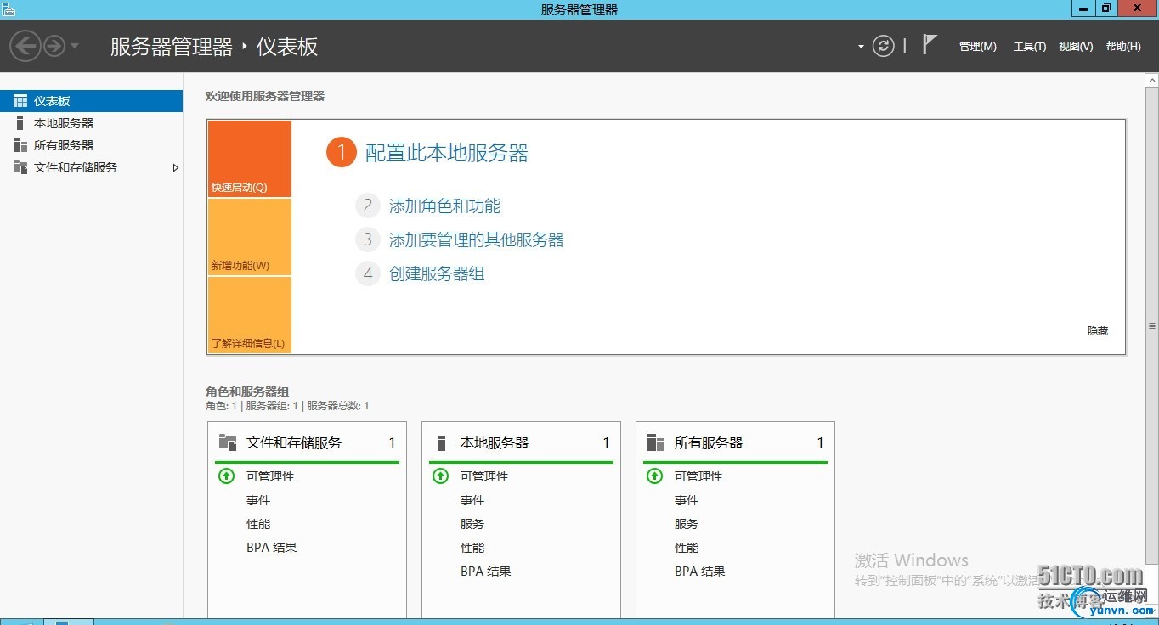Select the 快速启动(Q) orange tile
This screenshot has width=1159, height=625.
(x=249, y=160)
